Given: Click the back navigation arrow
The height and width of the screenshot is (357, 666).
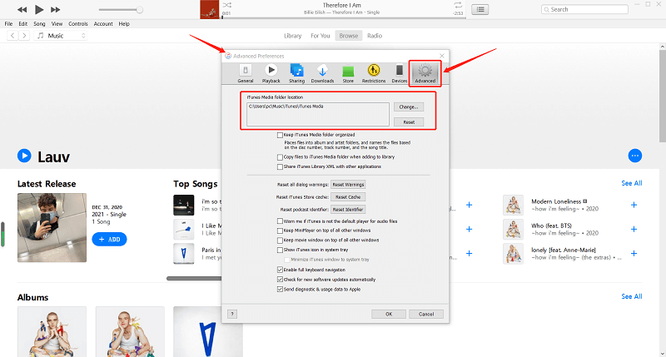Looking at the screenshot, I should click(x=12, y=36).
